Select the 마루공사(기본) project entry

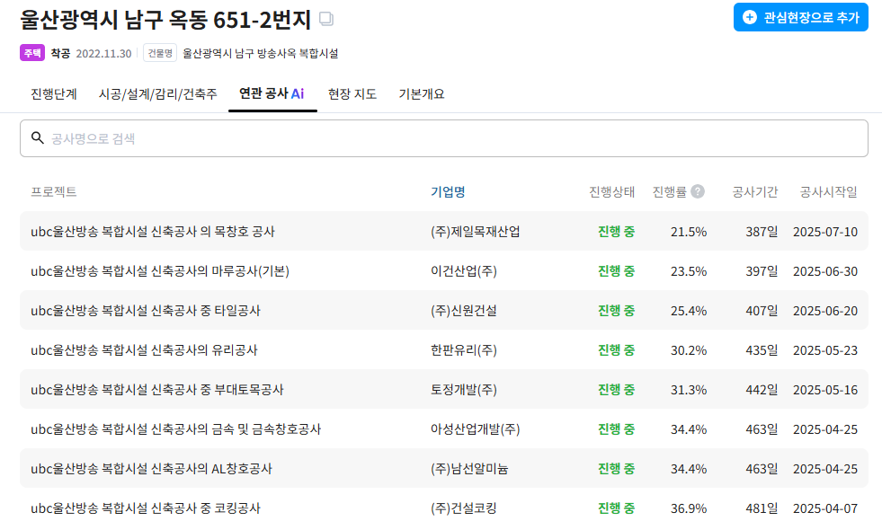(x=160, y=271)
